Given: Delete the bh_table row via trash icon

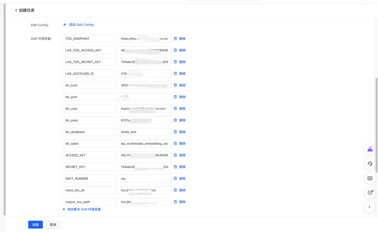Looking at the screenshot, I should pyautogui.click(x=175, y=144).
